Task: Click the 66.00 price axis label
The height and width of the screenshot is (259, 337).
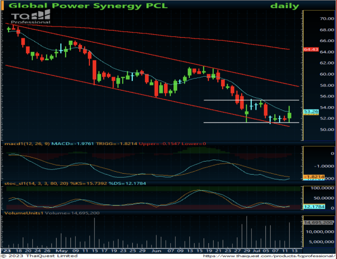Action: point(327,41)
